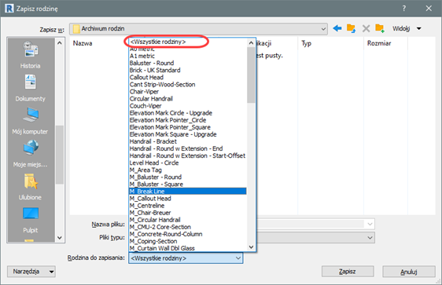
Task: Sort by the Rozmiar column header
Action: coord(379,43)
